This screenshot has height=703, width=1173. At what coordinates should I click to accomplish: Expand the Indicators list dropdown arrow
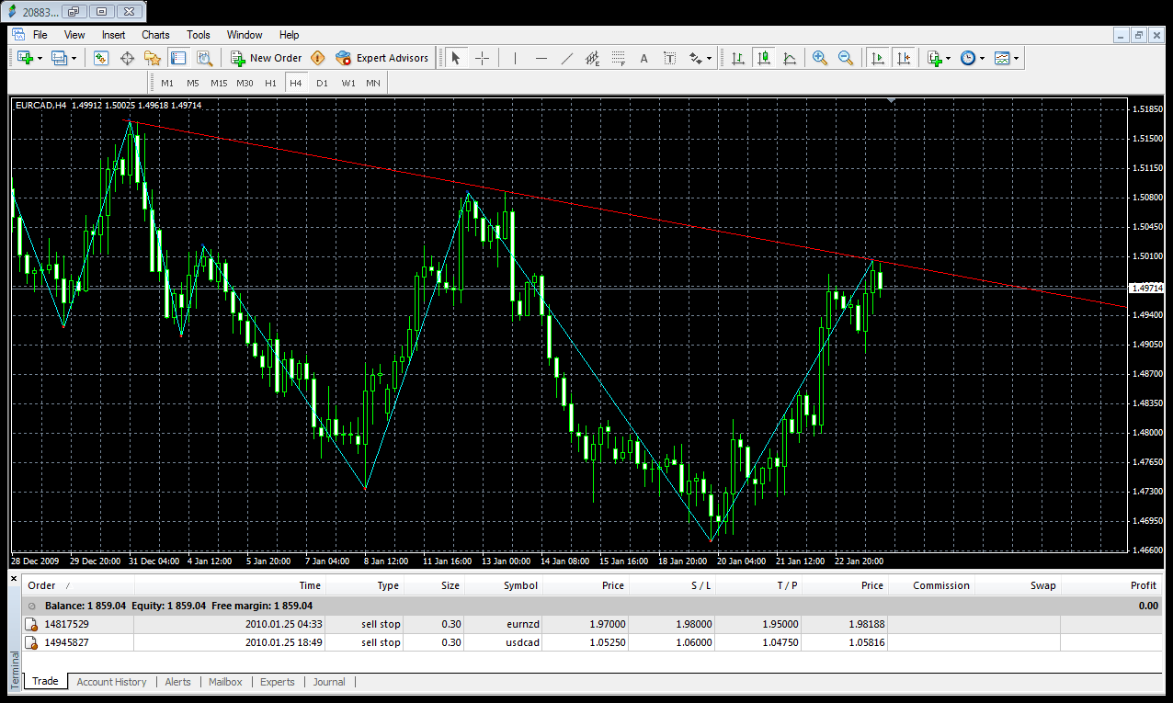(x=948, y=58)
